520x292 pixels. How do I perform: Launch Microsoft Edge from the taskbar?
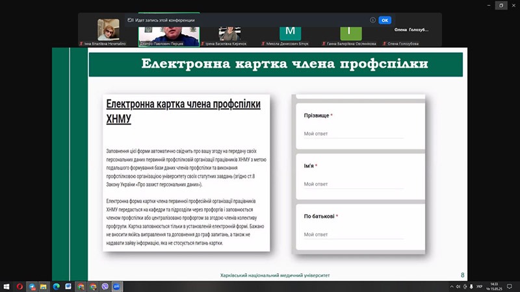click(x=56, y=286)
